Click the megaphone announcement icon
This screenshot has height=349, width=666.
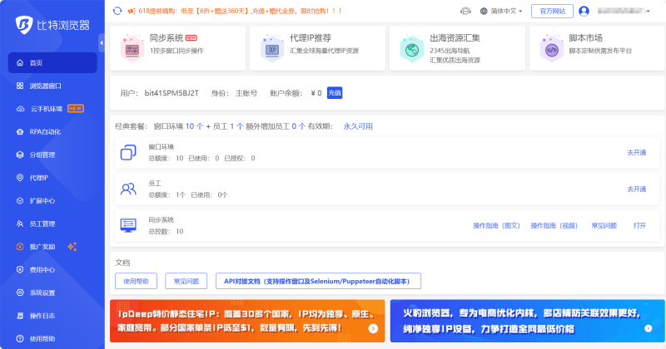132,11
